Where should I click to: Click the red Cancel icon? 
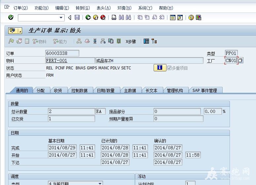pyautogui.click(x=103, y=17)
